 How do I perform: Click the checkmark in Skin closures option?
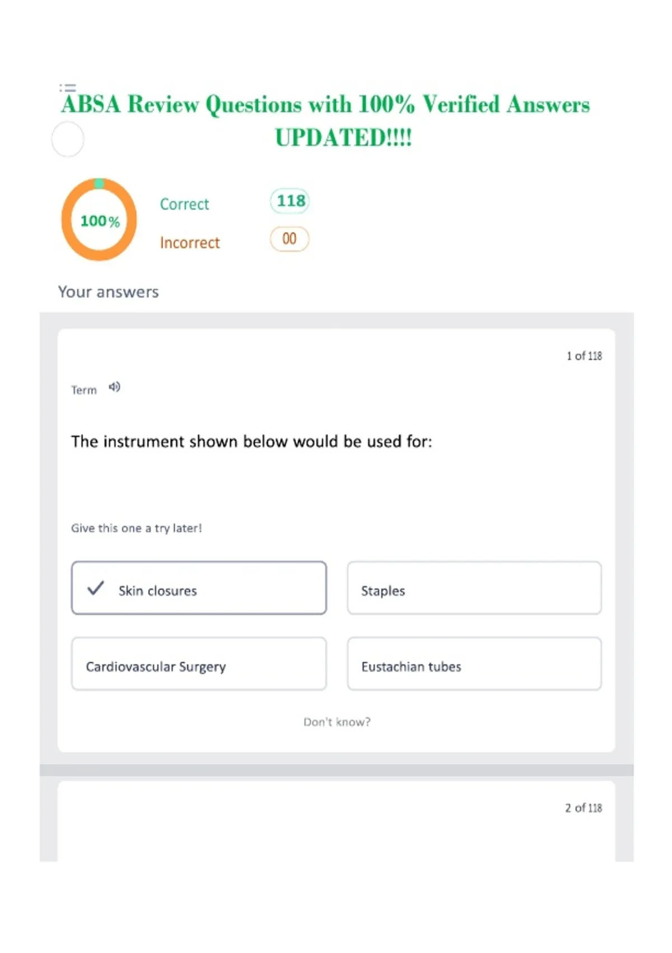[96, 588]
